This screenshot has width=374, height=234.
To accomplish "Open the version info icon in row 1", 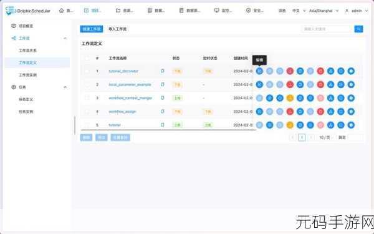I will click(x=351, y=71).
